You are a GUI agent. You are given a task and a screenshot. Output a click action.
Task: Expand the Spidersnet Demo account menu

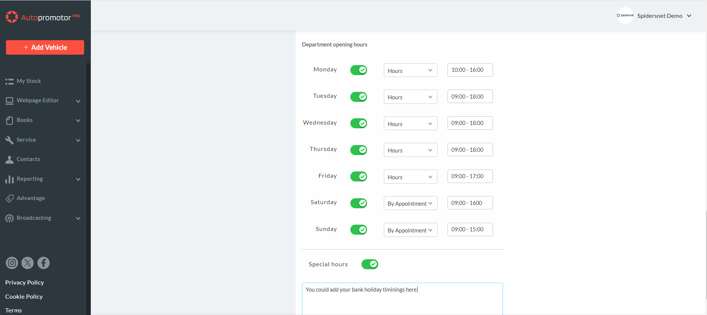point(689,16)
